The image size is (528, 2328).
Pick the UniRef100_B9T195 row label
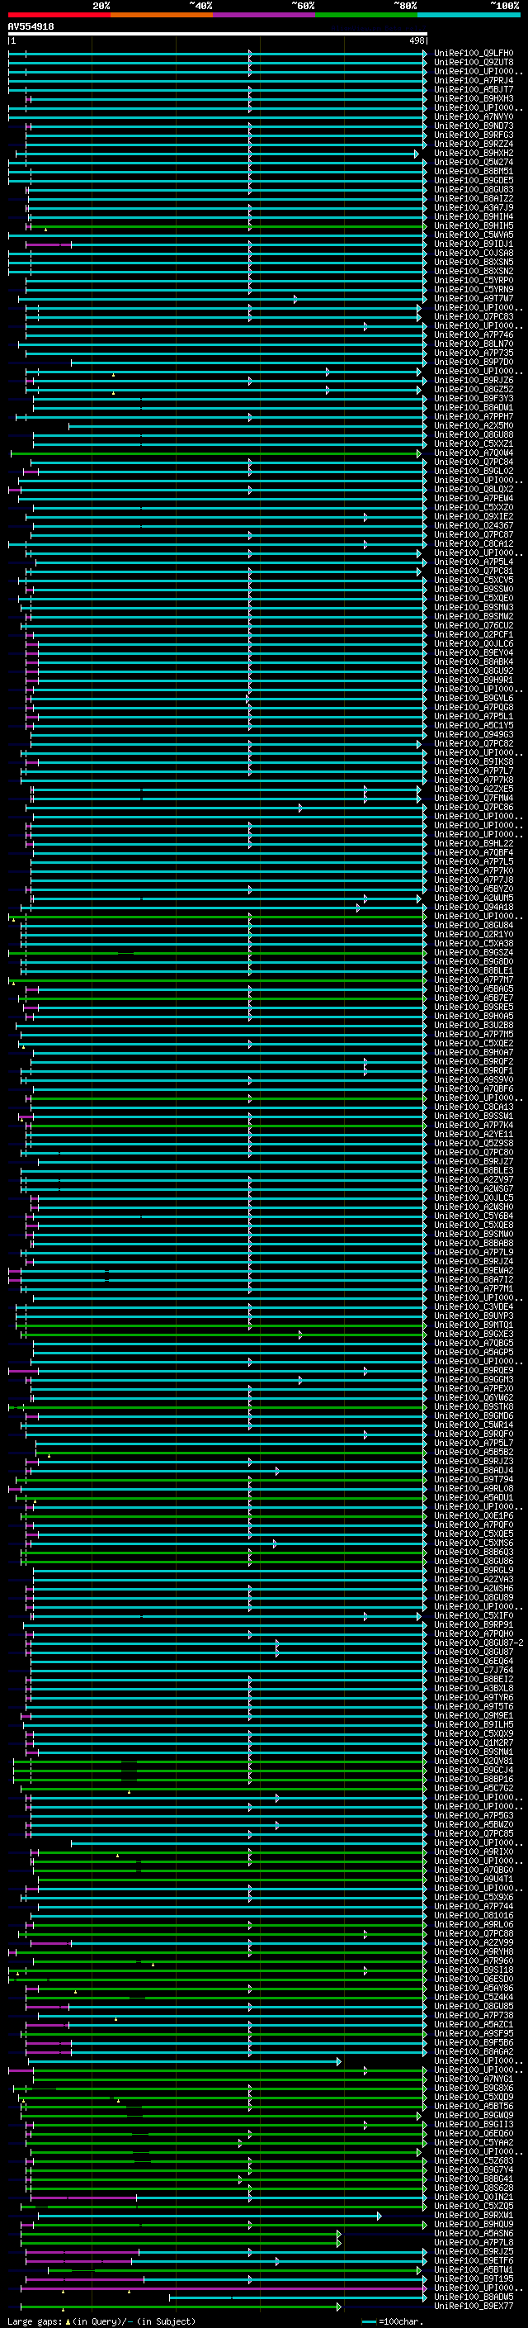tap(473, 2278)
